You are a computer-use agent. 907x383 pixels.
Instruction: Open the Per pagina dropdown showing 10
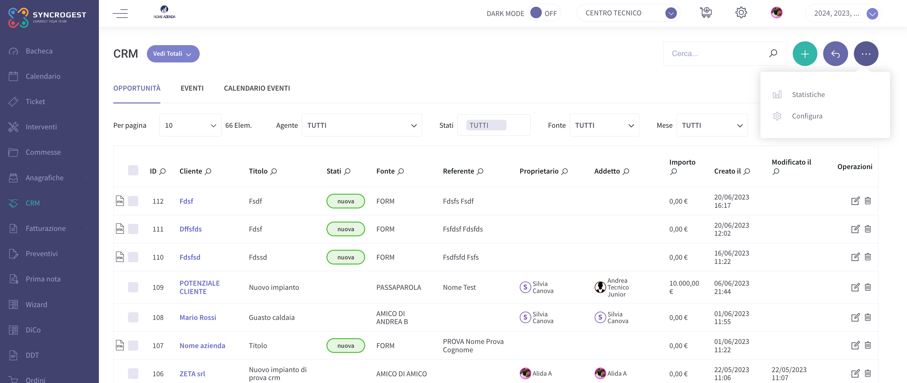click(190, 125)
